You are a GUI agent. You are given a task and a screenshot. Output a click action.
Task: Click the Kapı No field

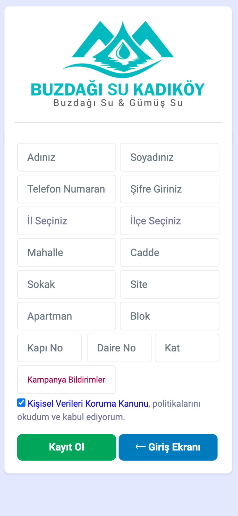coord(49,348)
